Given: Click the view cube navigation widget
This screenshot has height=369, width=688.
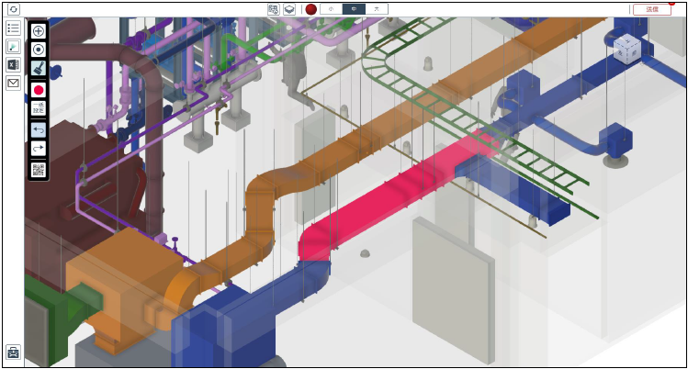Looking at the screenshot, I should [628, 49].
